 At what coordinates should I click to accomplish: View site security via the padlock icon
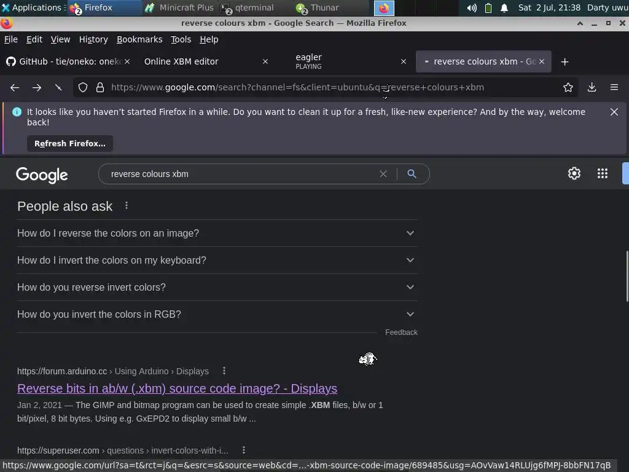(100, 87)
